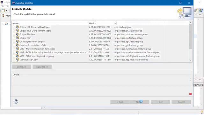The height and width of the screenshot is (115, 204).
Task: Toggle the Eclipse IDE for Java Developers checkbox
Action: coord(14,27)
